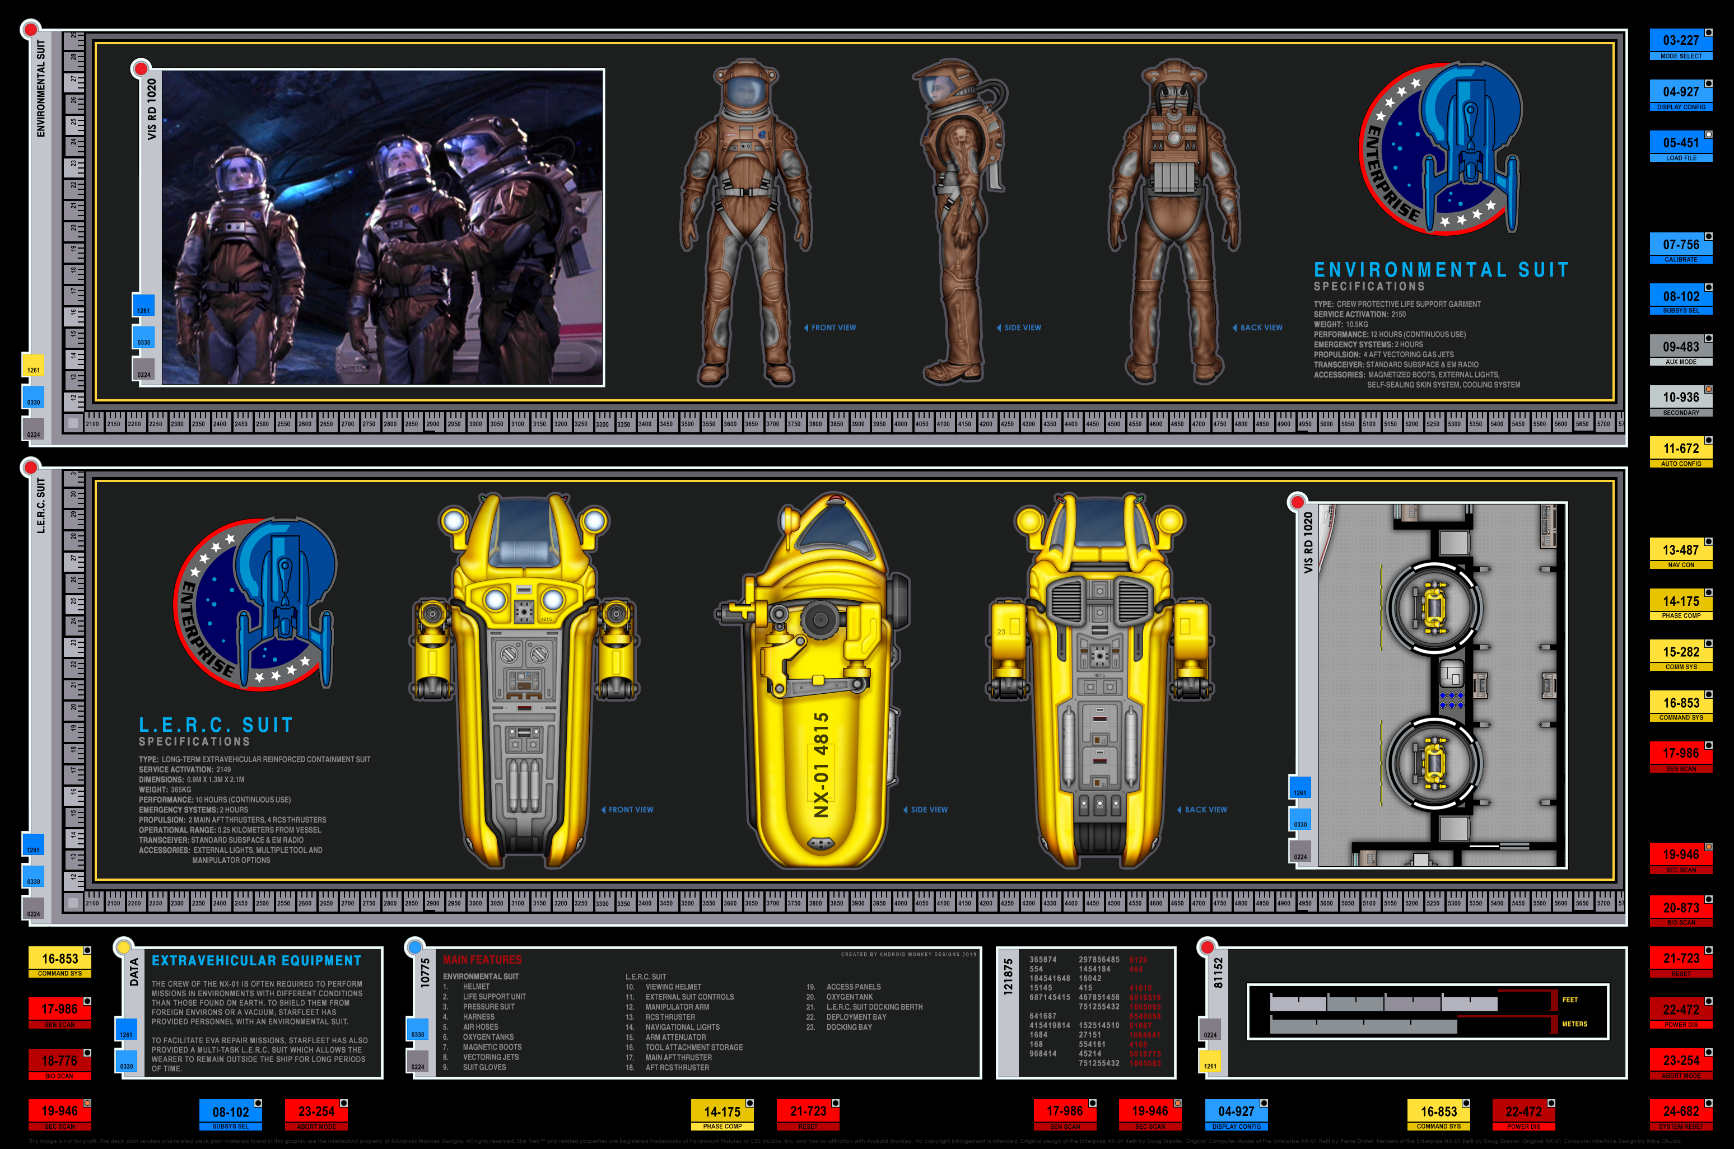Click the red circle atop the ENVIRONMENTAL SUIT tab
The height and width of the screenshot is (1149, 1734).
click(30, 30)
